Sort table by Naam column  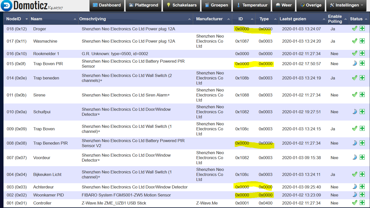click(54, 19)
